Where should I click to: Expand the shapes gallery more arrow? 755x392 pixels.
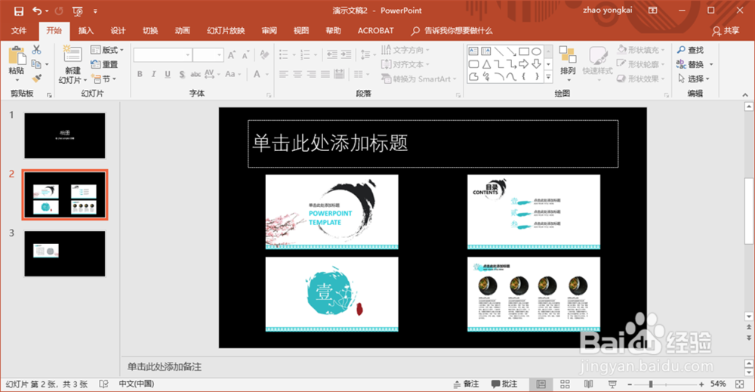[548, 77]
